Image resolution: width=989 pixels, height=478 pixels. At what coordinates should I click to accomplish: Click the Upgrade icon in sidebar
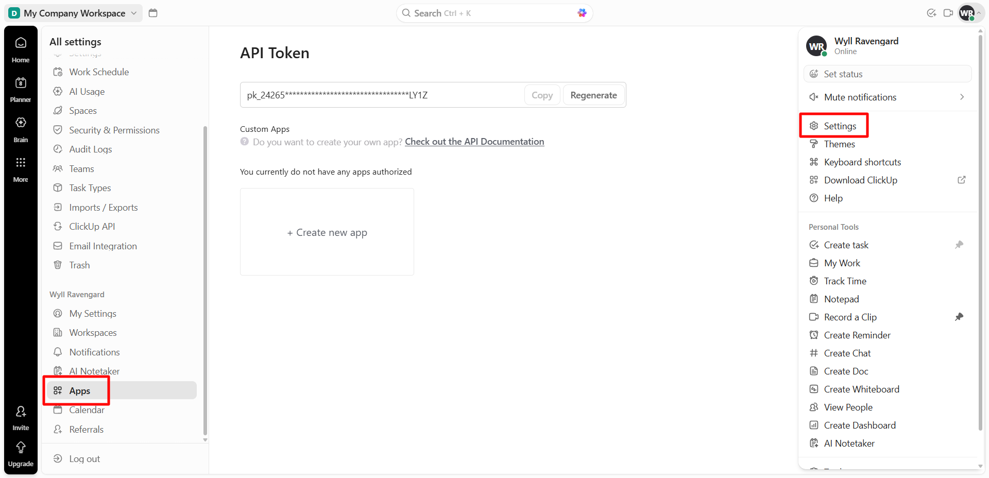point(21,448)
